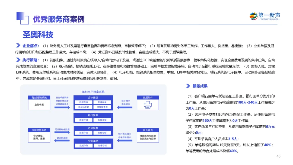
Task: Click the 进项发票 block header
Action: click(x=93, y=128)
